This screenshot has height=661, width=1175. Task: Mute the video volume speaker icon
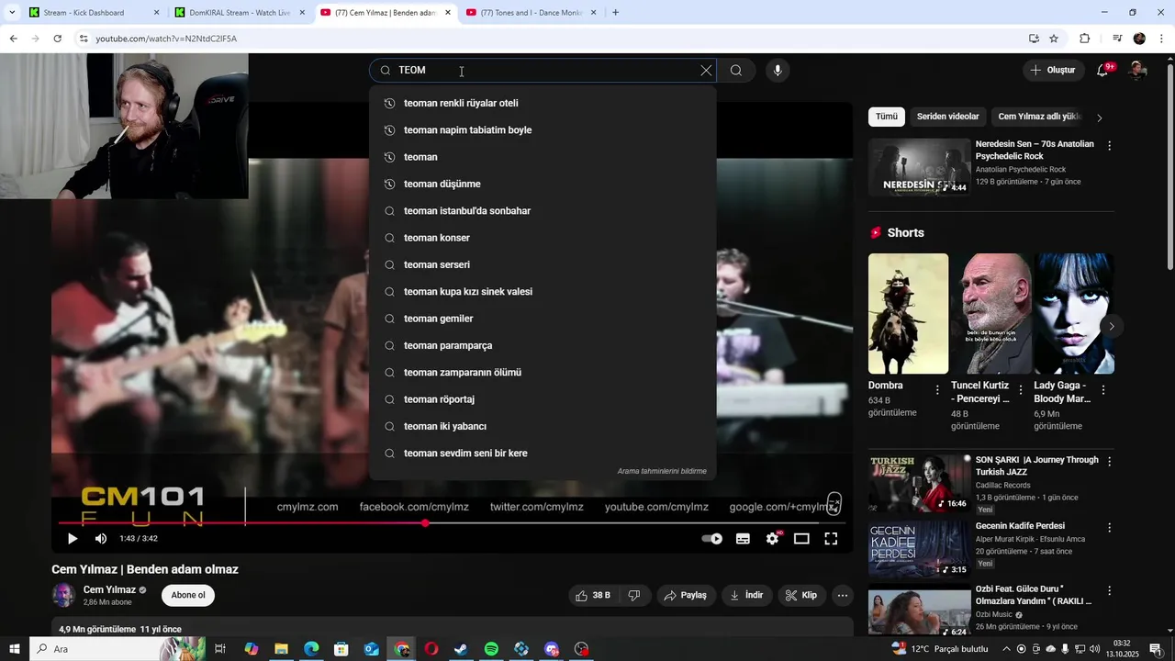(101, 539)
